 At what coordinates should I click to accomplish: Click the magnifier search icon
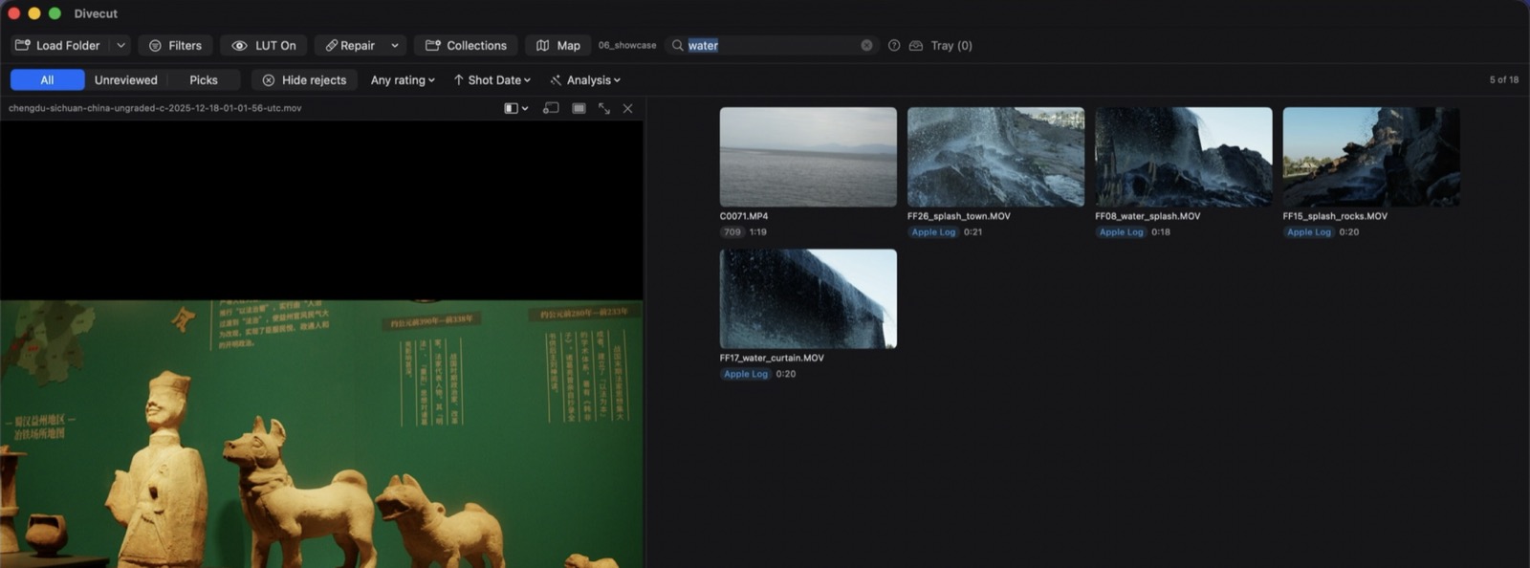click(x=677, y=45)
